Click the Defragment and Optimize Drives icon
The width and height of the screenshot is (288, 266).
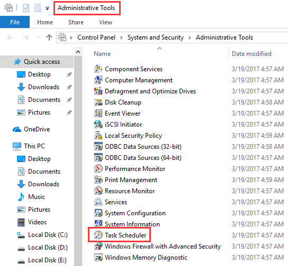[98, 91]
